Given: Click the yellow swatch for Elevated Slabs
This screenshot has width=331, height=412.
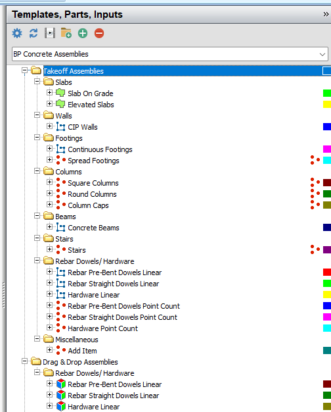Looking at the screenshot, I should coord(327,104).
